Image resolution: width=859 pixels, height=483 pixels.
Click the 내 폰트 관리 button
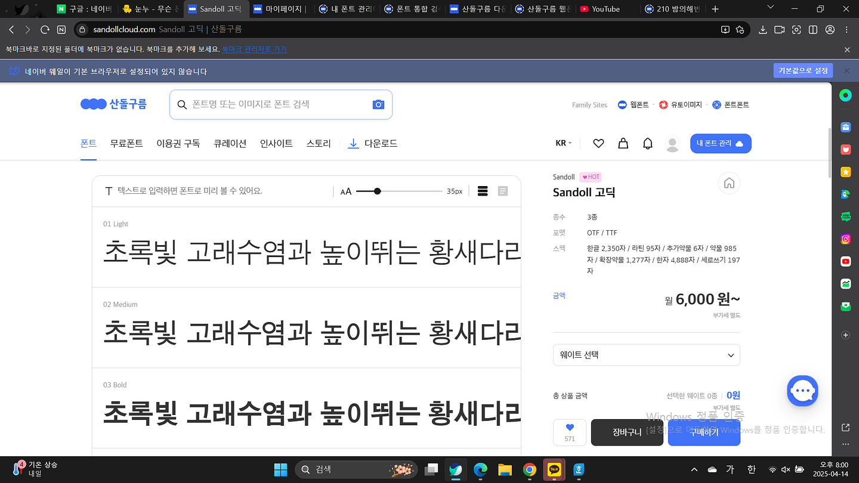coord(720,143)
